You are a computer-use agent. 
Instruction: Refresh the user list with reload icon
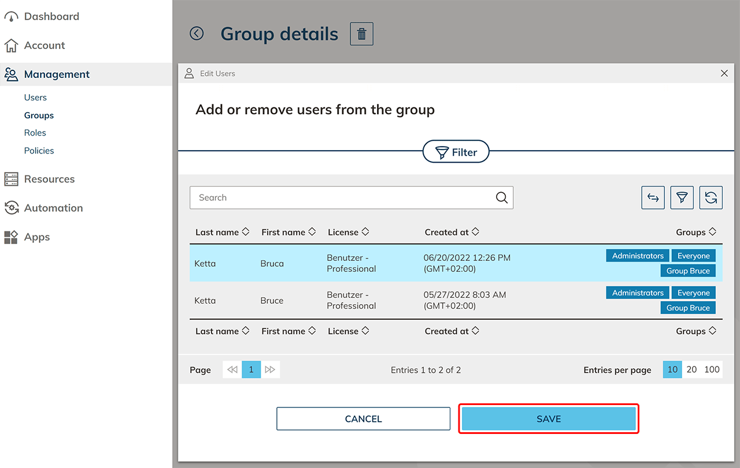(x=711, y=198)
